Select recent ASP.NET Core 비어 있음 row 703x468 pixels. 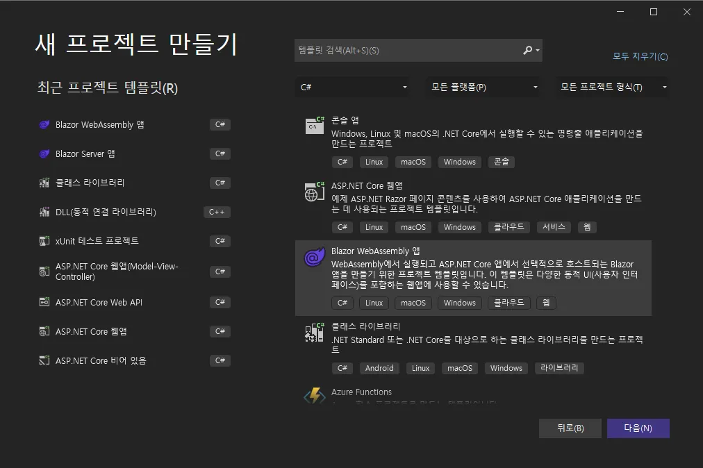coord(135,360)
